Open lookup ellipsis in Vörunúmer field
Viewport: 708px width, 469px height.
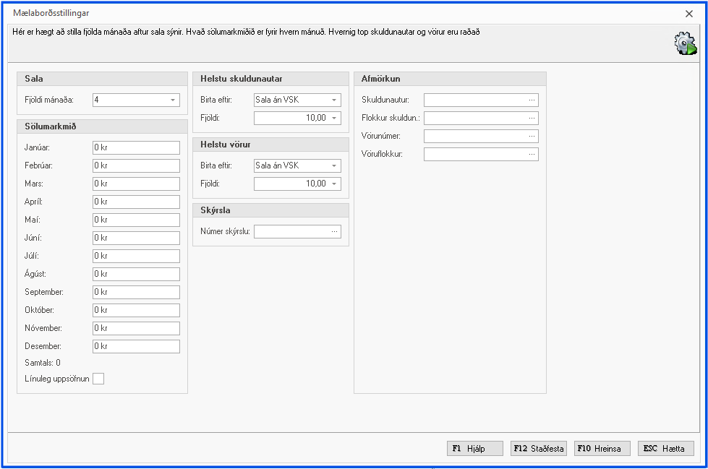point(532,136)
